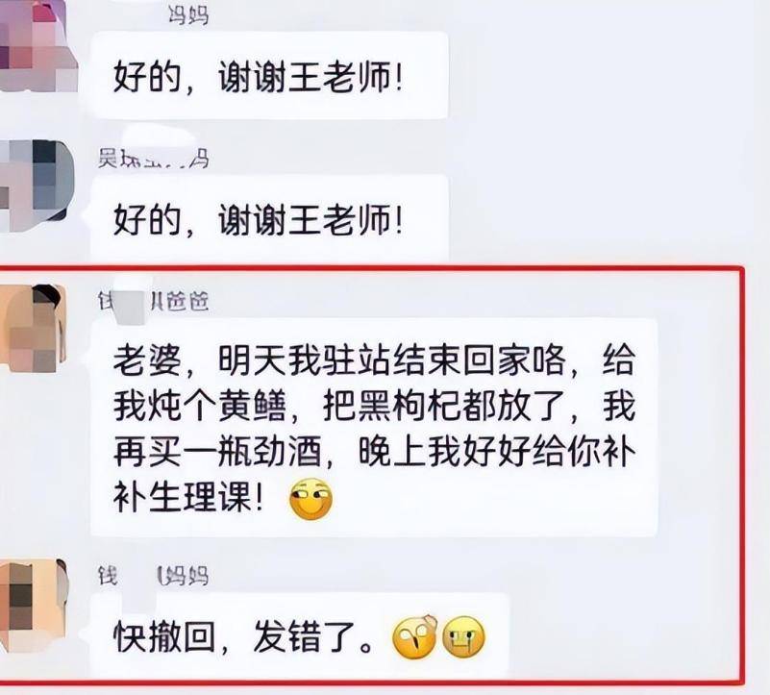Viewport: 770px width, 695px height.
Task: Click sender name ending in 爸爸
Action: (x=153, y=301)
